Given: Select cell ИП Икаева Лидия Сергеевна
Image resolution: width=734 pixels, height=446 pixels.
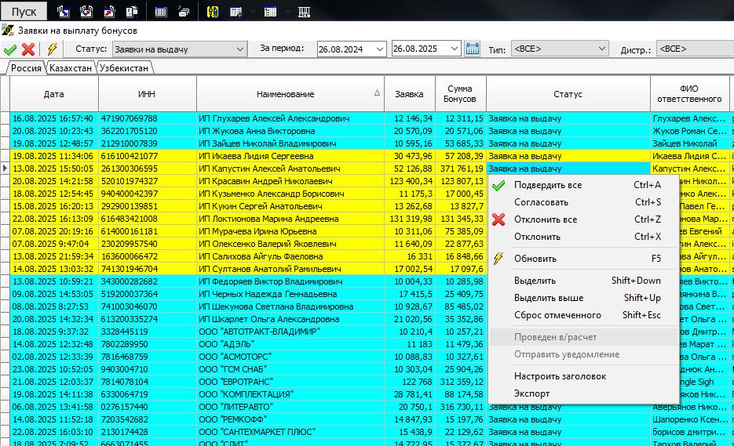Looking at the screenshot, I should 290,156.
